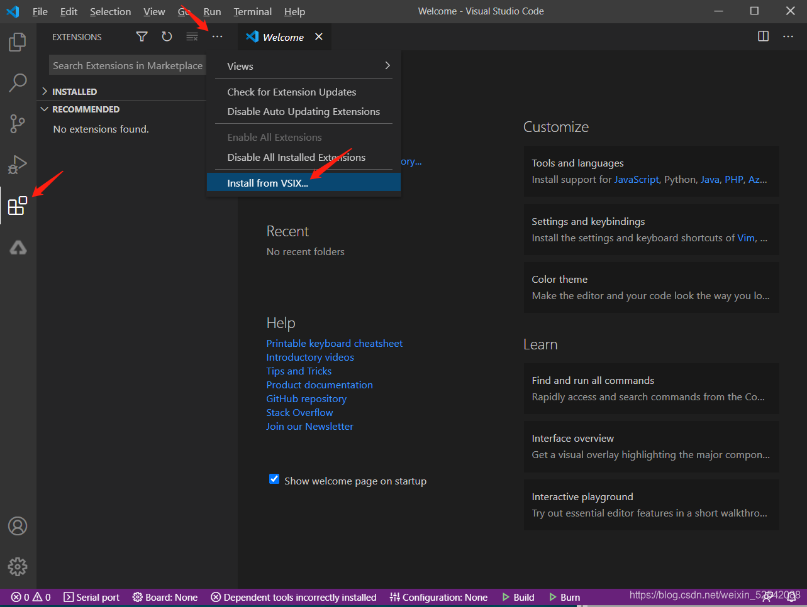Screen dimensions: 807x607
Task: Click the Python language link
Action: pyautogui.click(x=680, y=179)
